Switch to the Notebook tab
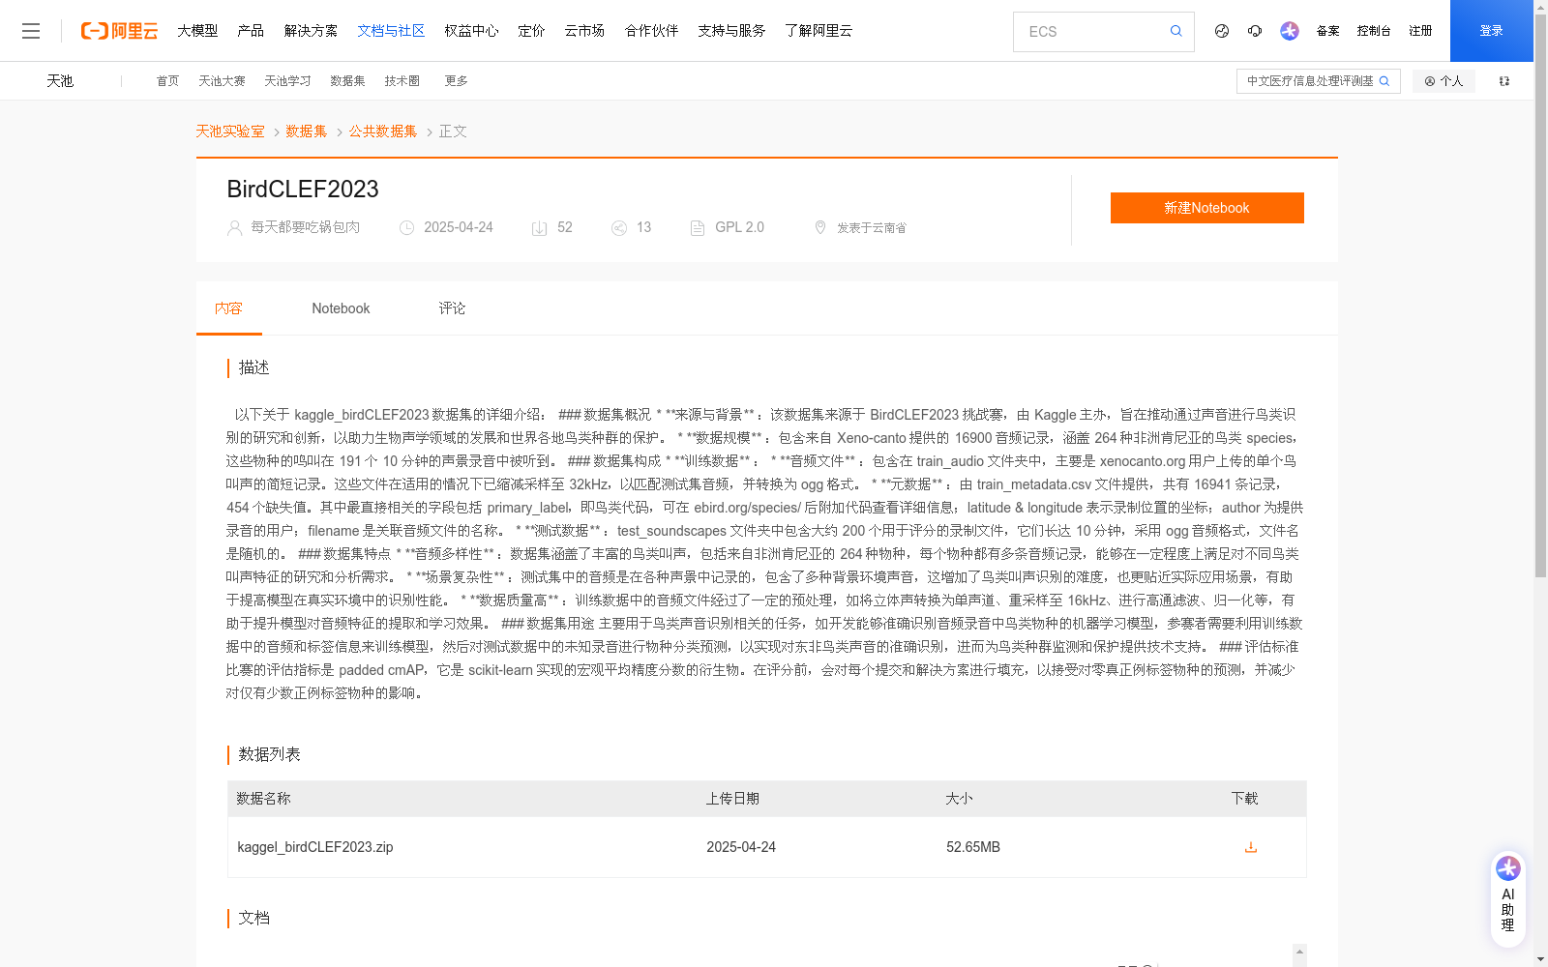The image size is (1548, 967). [341, 308]
